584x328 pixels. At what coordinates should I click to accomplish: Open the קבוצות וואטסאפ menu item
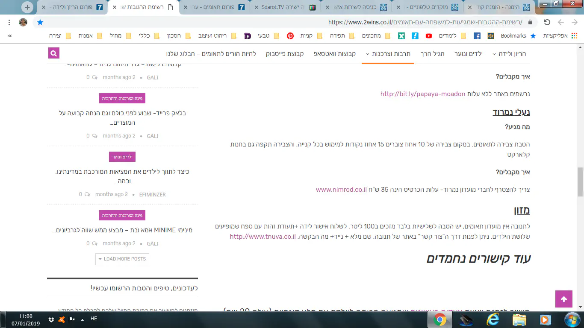pyautogui.click(x=335, y=54)
